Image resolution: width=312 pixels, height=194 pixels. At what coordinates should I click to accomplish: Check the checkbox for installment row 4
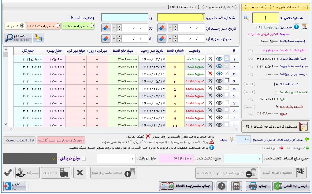pos(227,81)
